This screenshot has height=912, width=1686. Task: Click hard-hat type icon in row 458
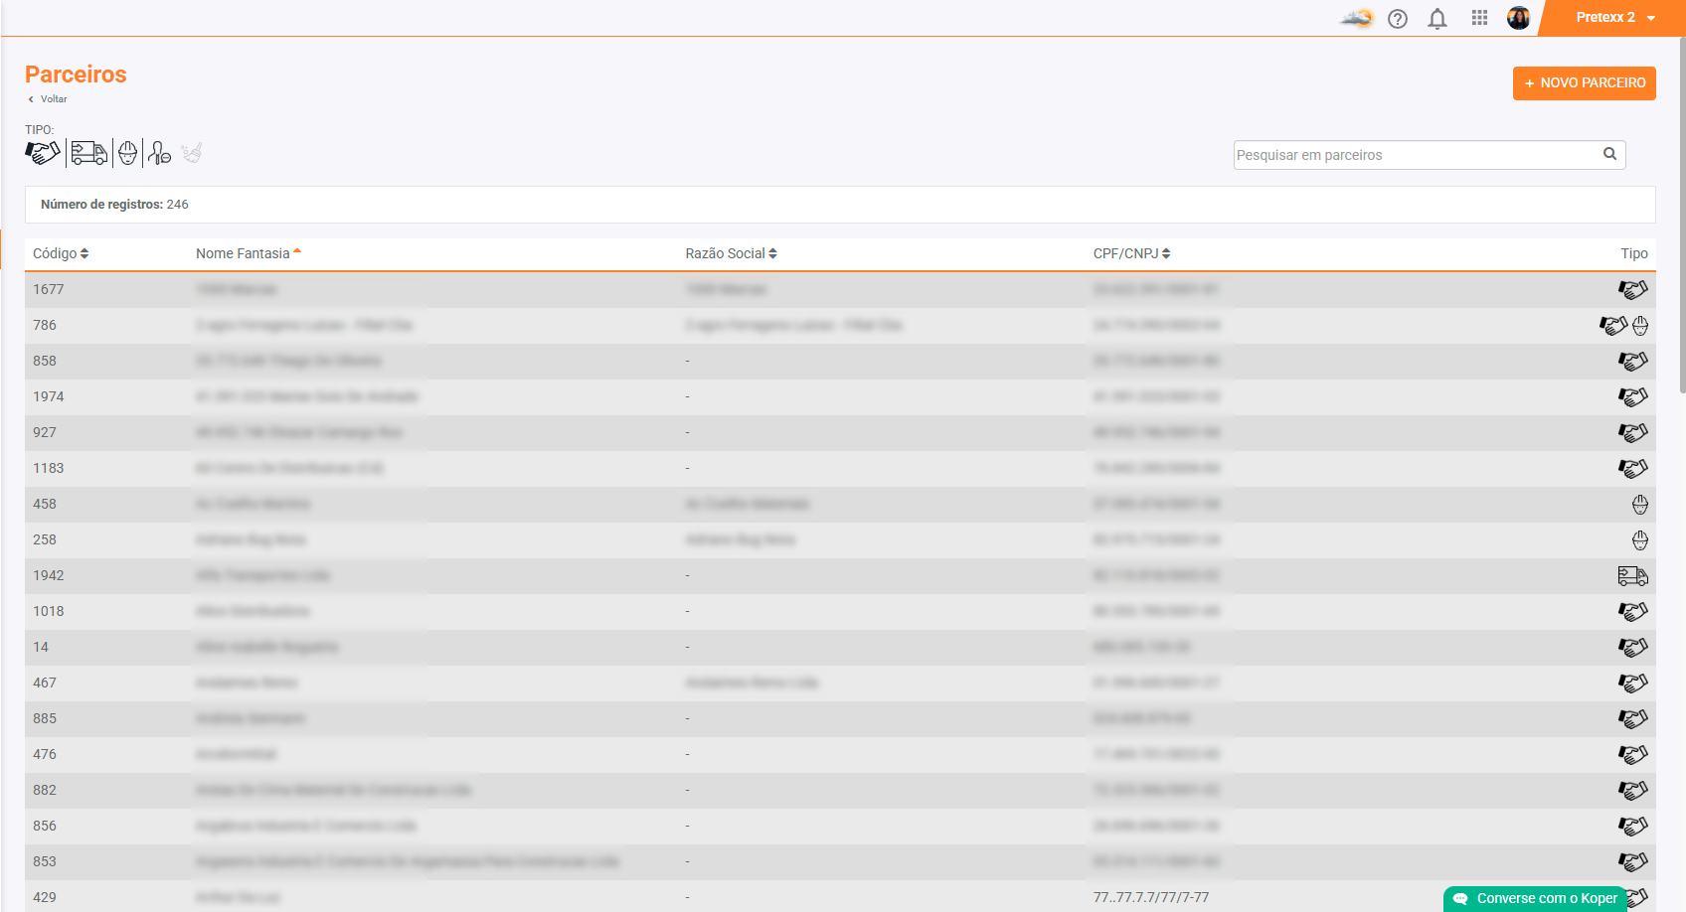[1640, 504]
